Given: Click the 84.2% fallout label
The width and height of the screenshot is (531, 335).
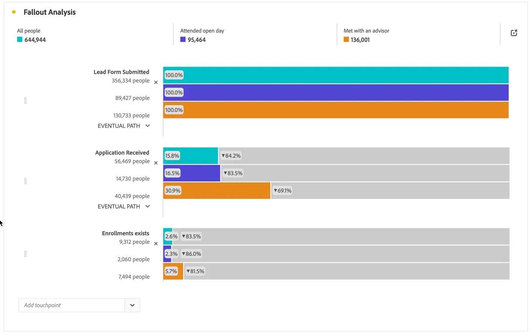Looking at the screenshot, I should (x=231, y=156).
